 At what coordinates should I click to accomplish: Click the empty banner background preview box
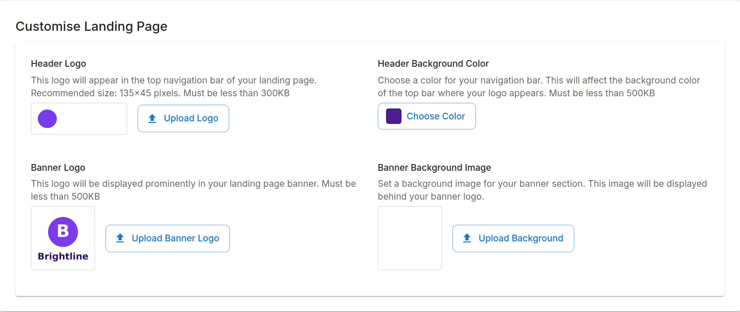click(410, 238)
